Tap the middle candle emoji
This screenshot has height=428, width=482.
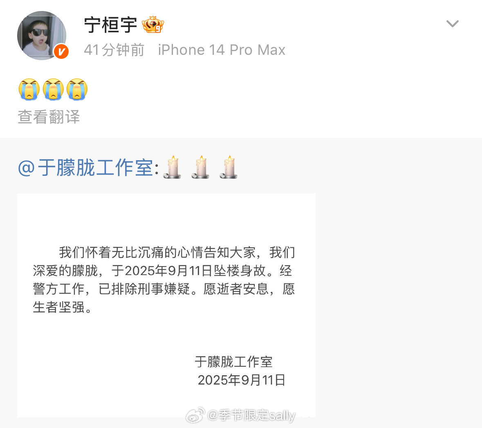[200, 167]
